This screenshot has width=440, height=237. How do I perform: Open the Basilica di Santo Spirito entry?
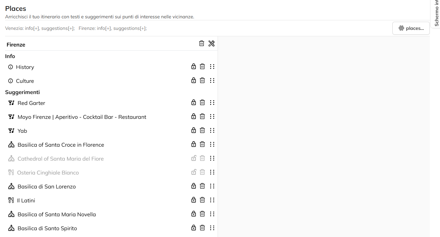(47, 228)
